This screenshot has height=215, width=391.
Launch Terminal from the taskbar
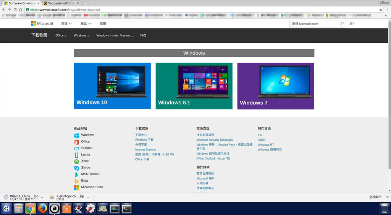pyautogui.click(x=126, y=209)
